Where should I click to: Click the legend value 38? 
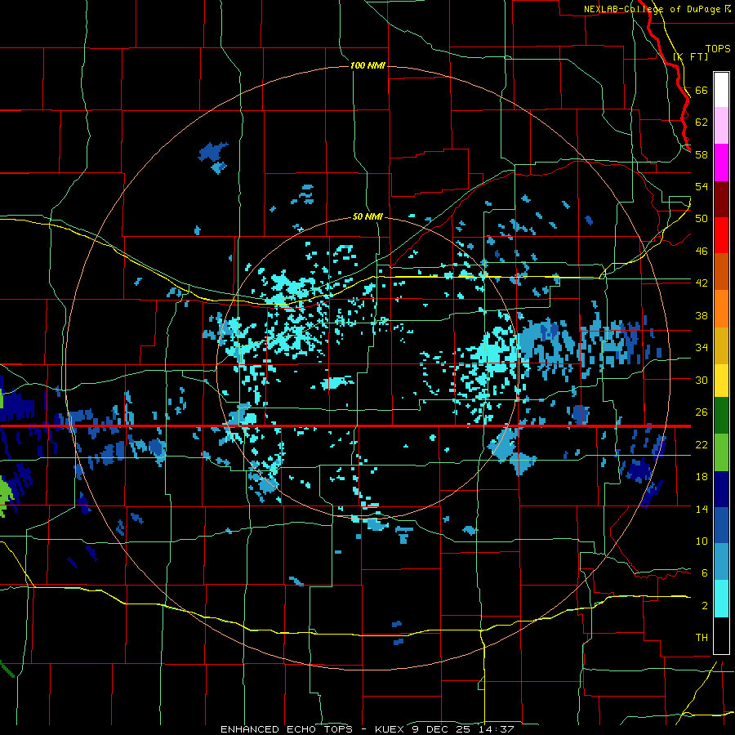pyautogui.click(x=702, y=315)
